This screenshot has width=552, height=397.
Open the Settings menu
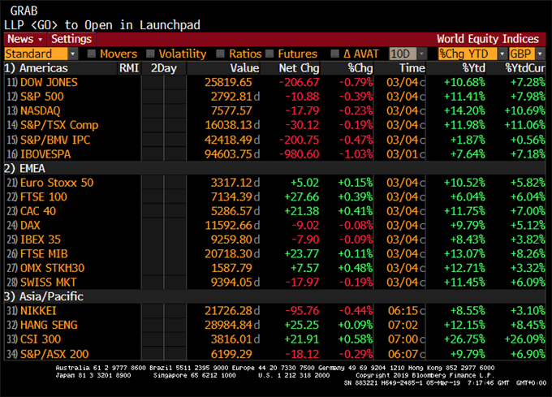coord(71,39)
